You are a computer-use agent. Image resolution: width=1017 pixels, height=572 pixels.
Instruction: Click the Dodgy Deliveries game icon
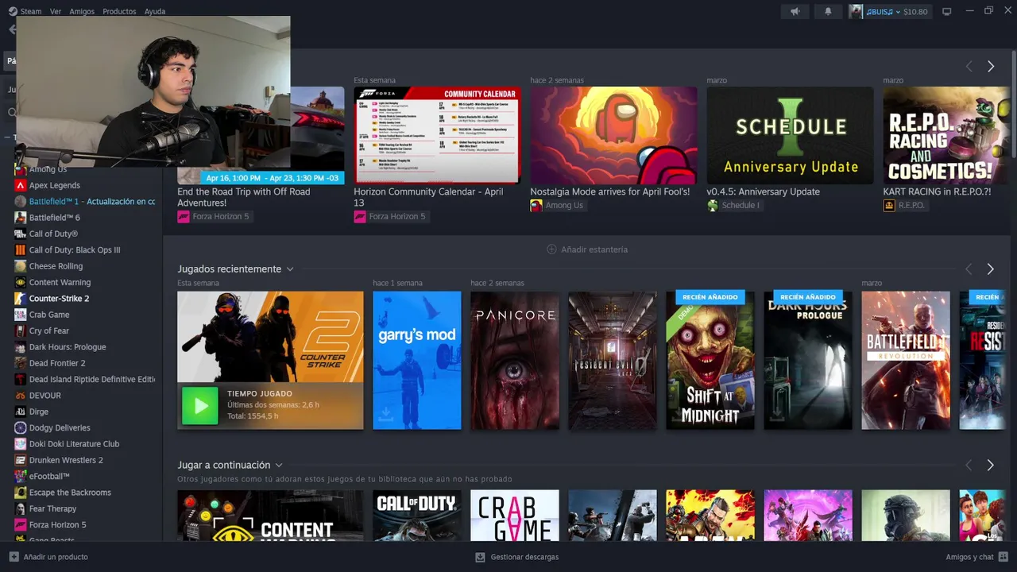pos(21,427)
